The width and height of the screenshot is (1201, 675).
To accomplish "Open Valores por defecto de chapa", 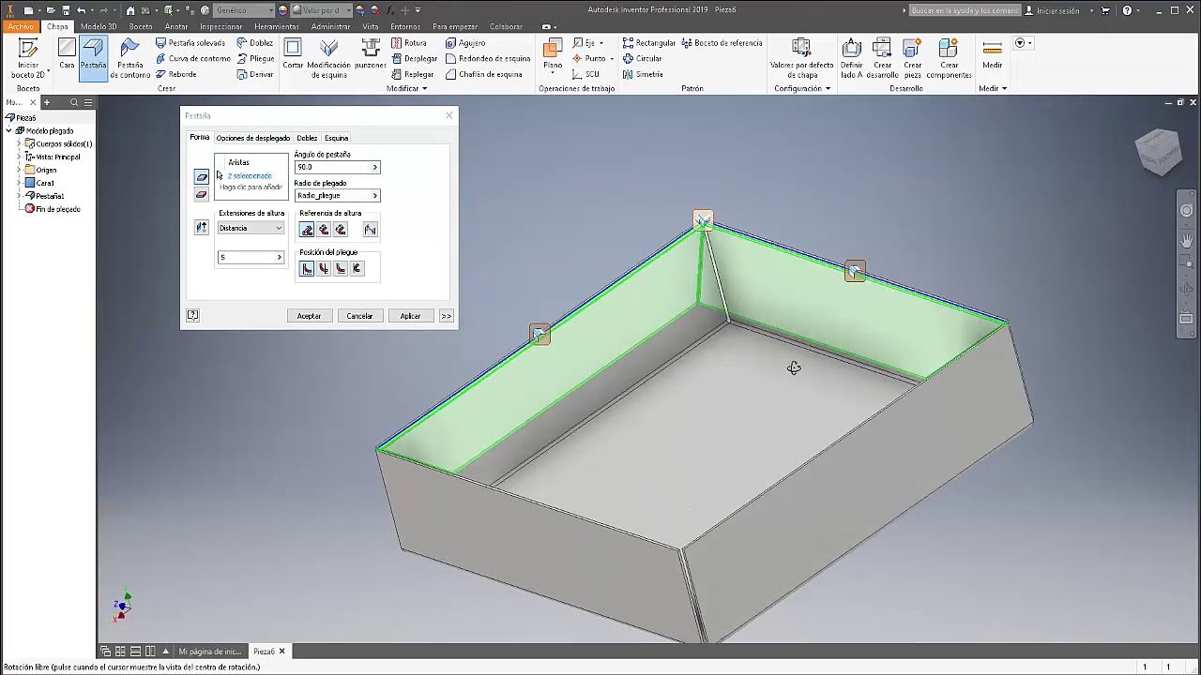I will click(801, 58).
